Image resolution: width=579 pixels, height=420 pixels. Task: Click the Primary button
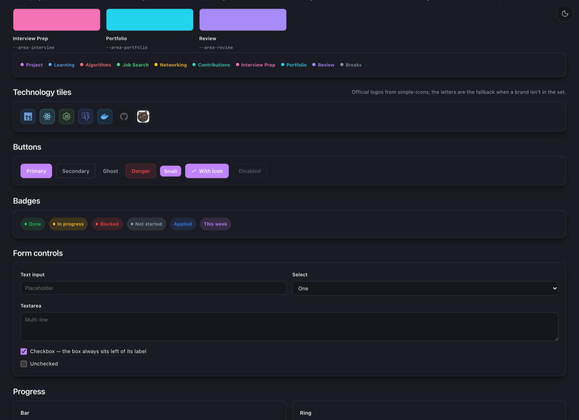point(36,171)
